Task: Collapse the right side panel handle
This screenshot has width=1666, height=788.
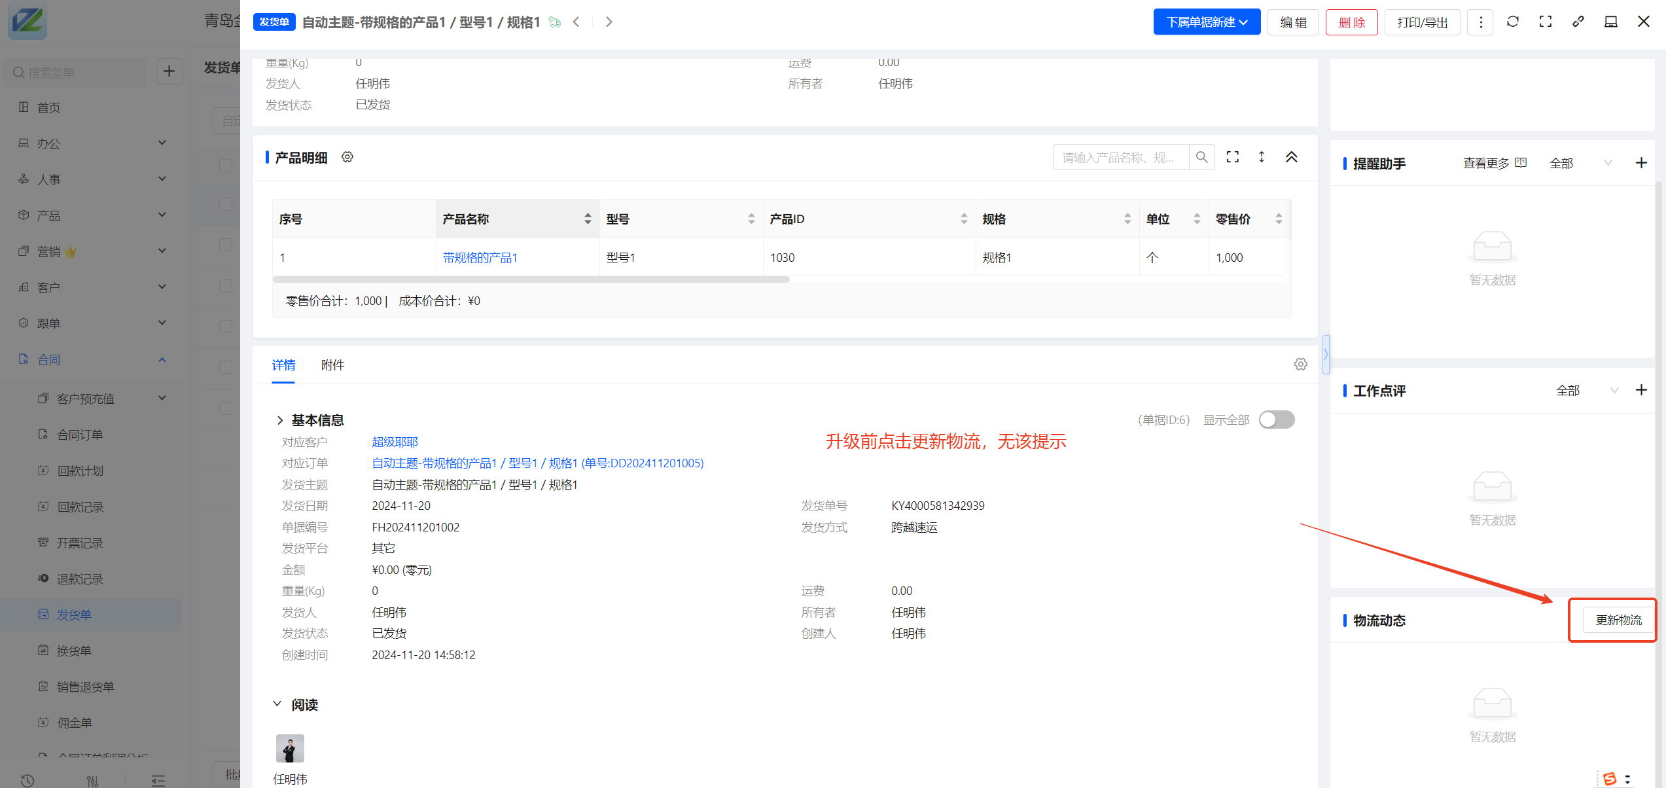Action: pos(1325,354)
